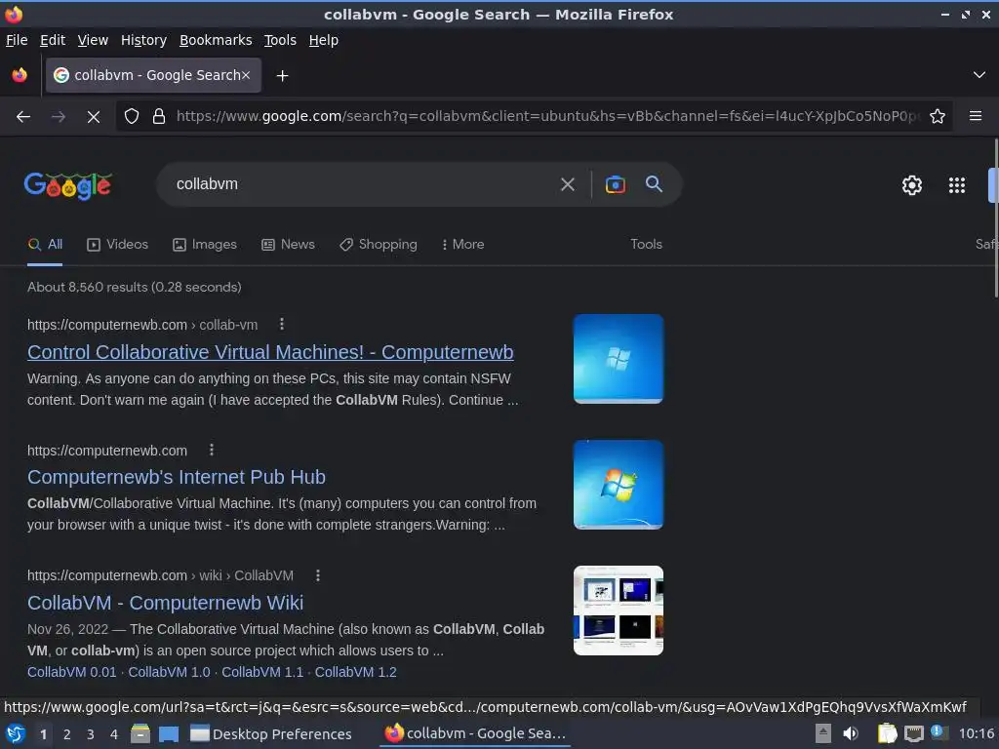Click the Google holiday logo
The height and width of the screenshot is (749, 999).
[x=68, y=185]
